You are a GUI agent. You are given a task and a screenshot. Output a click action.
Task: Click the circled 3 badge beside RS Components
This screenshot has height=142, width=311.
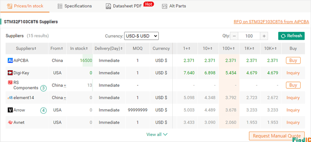coord(44,88)
